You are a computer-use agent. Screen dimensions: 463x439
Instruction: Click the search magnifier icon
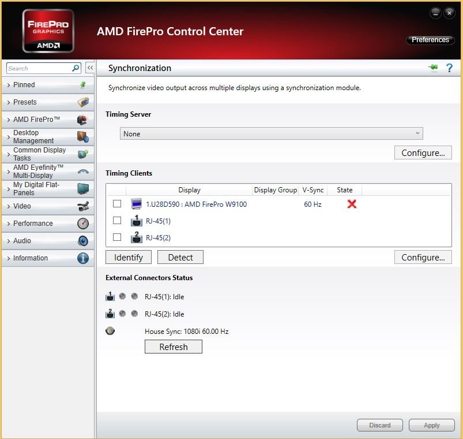tap(76, 68)
